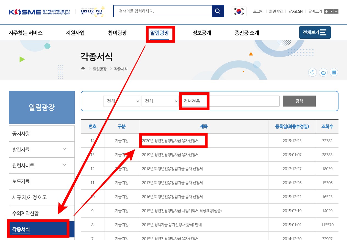Expand the 관련사이트 sidebar menu

pyautogui.click(x=64, y=165)
